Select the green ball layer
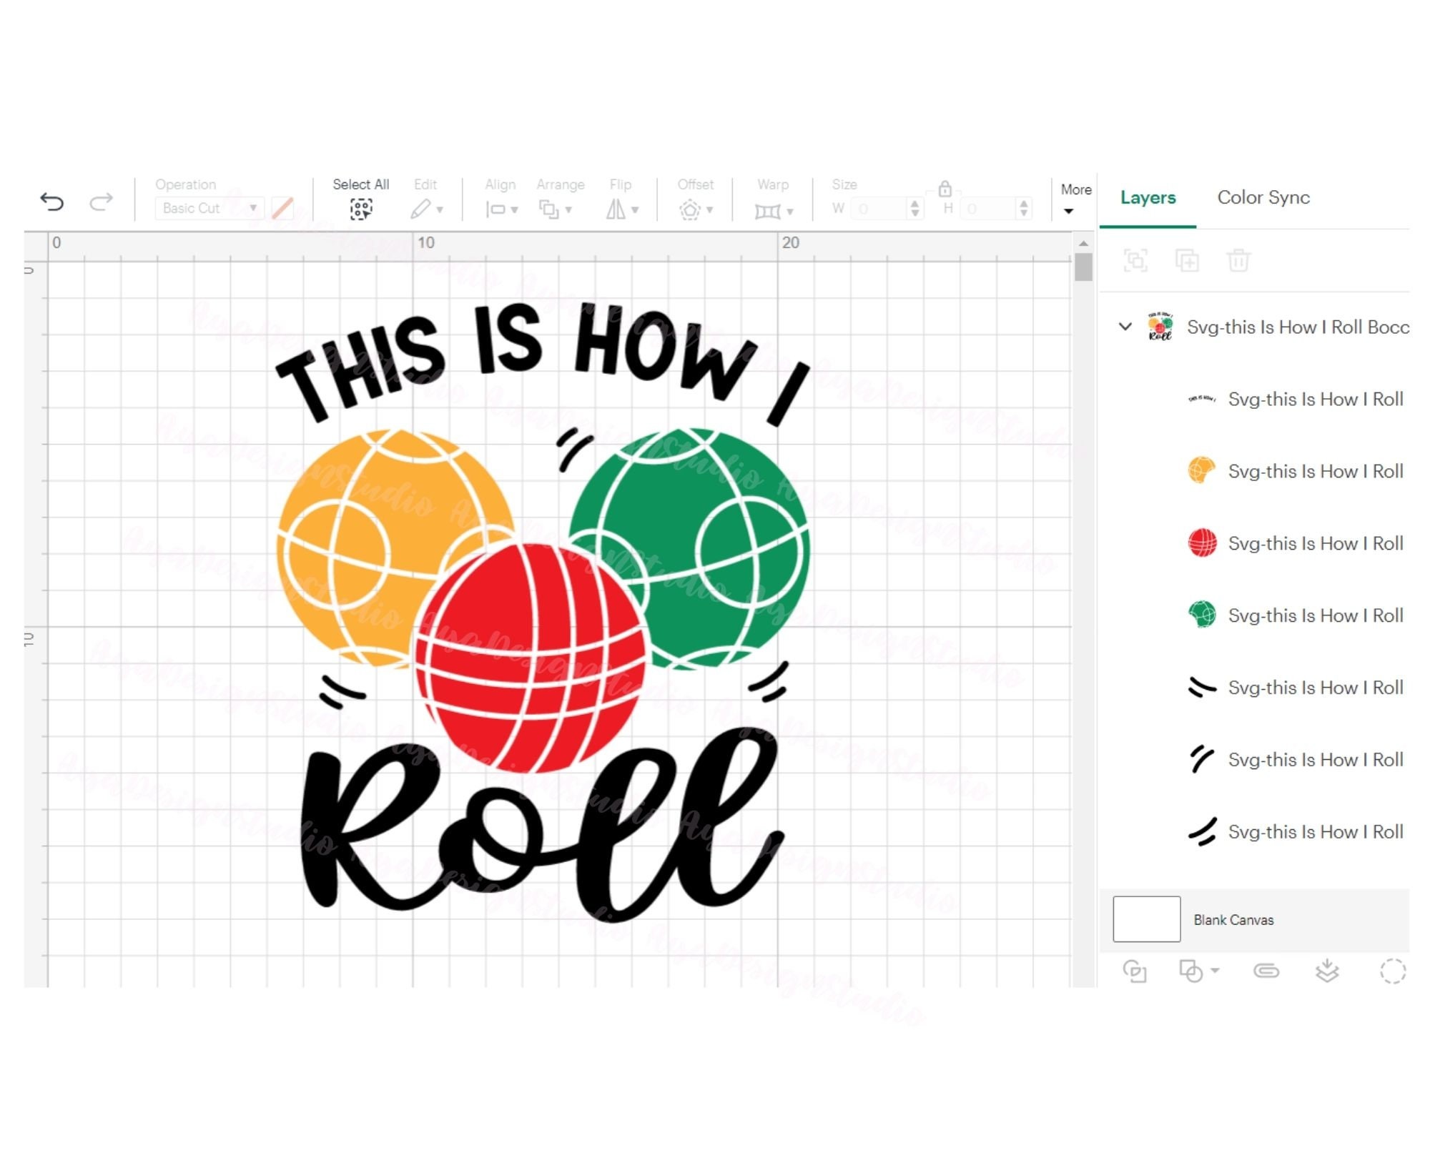 click(1295, 615)
